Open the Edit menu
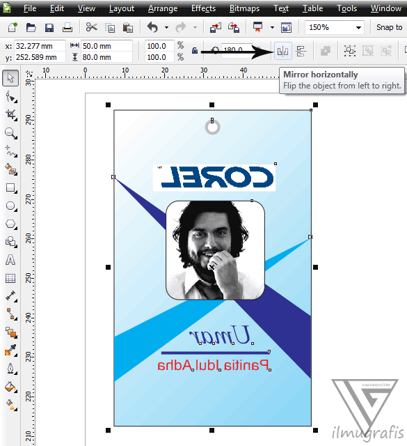407x446 pixels. (x=57, y=8)
